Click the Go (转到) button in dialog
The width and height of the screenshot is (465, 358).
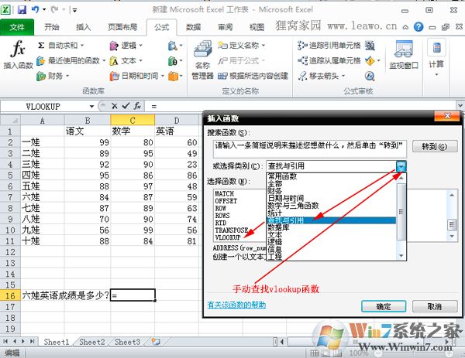pos(435,146)
